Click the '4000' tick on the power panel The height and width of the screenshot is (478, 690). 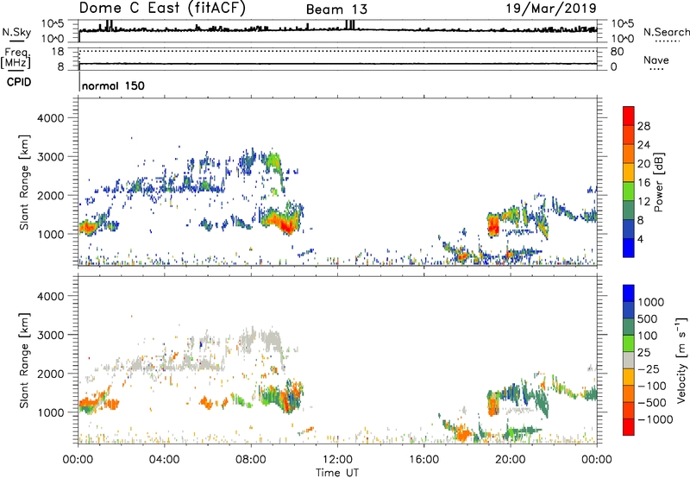51,118
